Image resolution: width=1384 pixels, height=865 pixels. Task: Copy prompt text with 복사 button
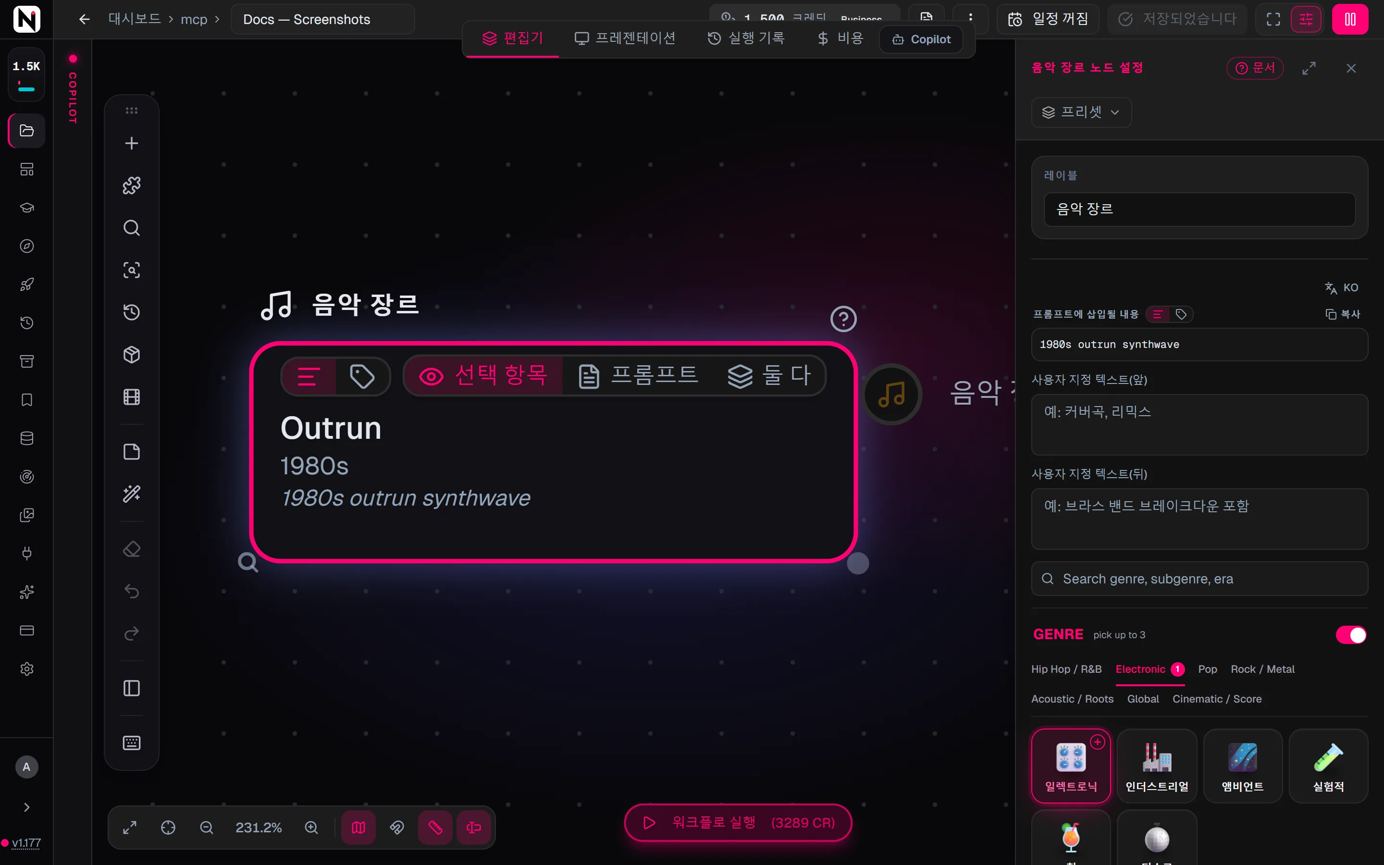1343,314
